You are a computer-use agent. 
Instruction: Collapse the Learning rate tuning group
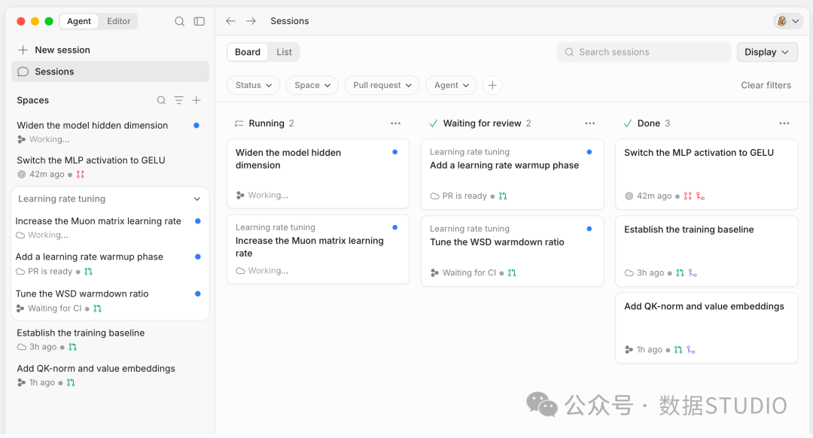coord(197,199)
